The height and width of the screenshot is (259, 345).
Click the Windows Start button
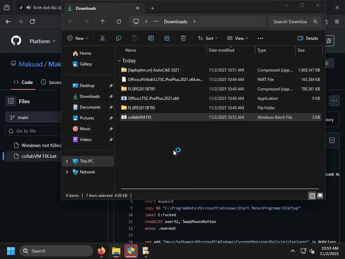coord(11,251)
